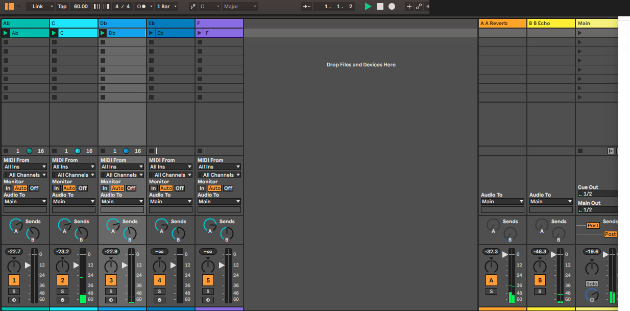Launch the Ab clip
Screen dimensions: 630x311
6,33
